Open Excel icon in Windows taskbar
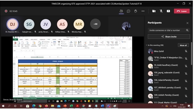This screenshot has width=194, height=109. 71,106
